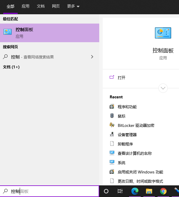Open 查看该计算机的名称
Screen dimensions: 179x197
(135, 153)
